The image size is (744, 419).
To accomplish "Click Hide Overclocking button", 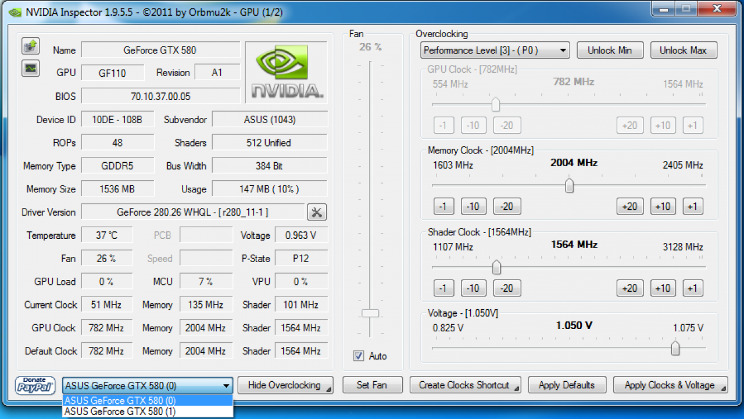I will click(285, 385).
